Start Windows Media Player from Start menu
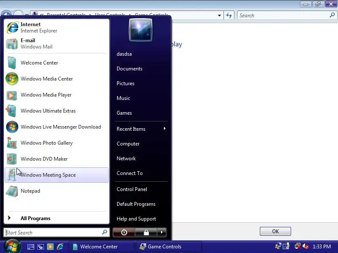338x253 pixels. click(x=57, y=95)
